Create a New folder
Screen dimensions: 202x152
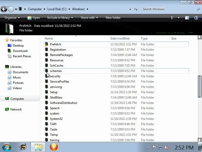[x=113, y=18]
